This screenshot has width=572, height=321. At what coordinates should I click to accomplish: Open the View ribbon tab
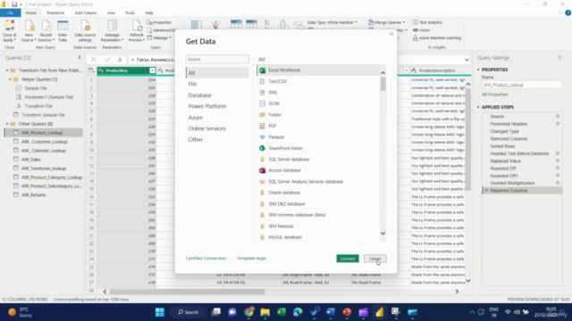(111, 12)
